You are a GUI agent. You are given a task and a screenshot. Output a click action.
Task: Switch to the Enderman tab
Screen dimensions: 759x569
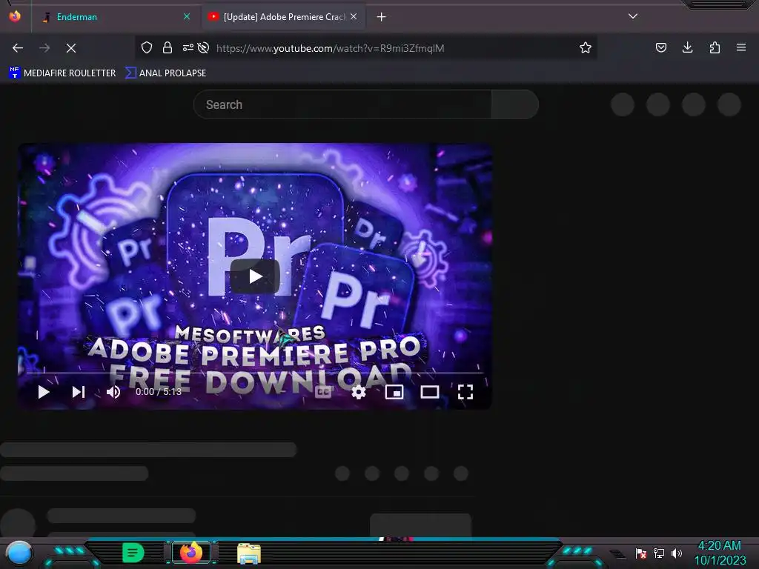click(x=111, y=17)
